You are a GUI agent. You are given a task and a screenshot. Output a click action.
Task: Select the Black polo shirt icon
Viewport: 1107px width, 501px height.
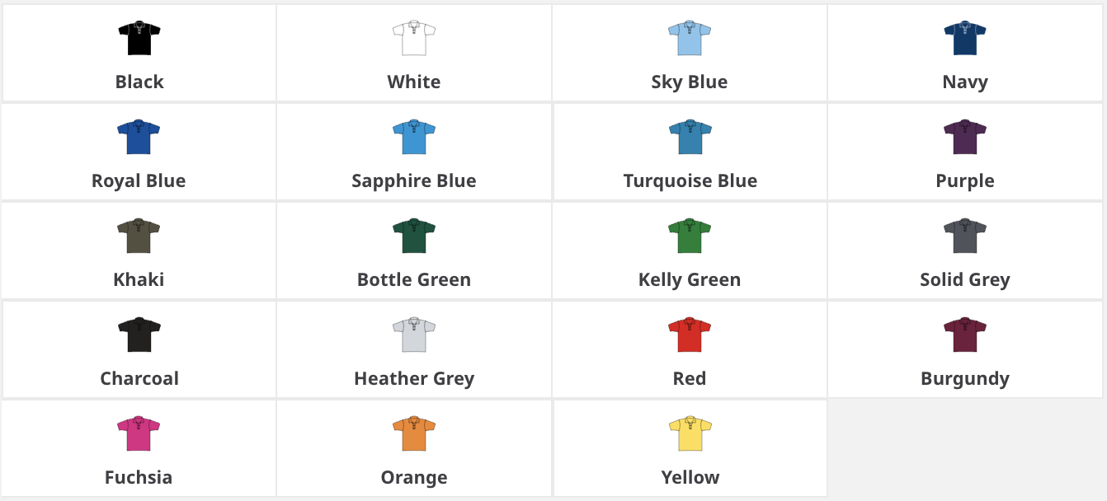[x=139, y=39]
